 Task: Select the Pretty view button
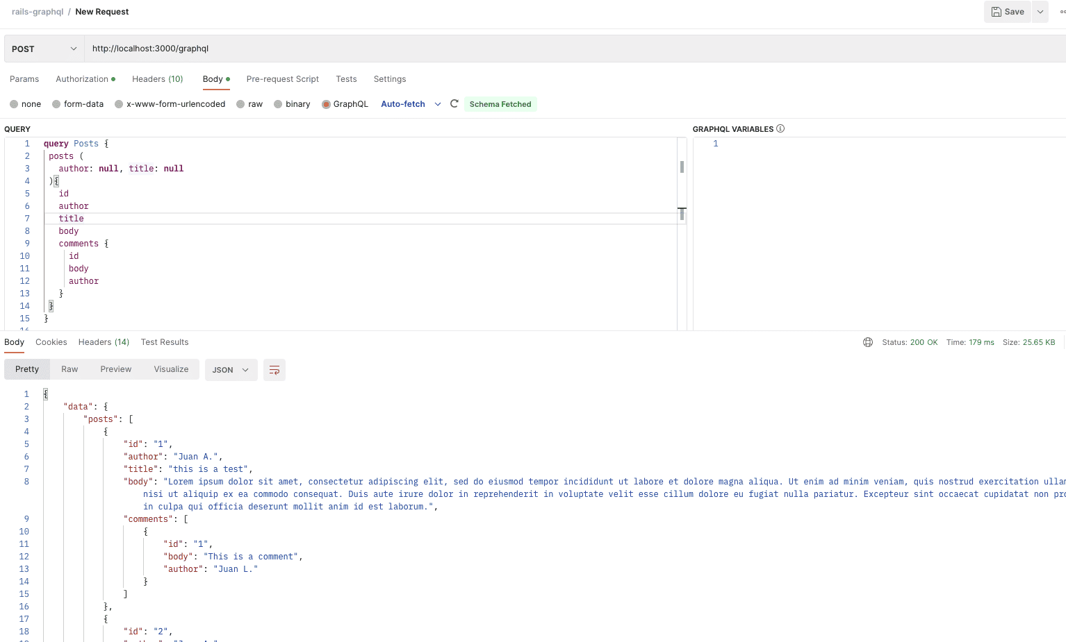coord(27,369)
